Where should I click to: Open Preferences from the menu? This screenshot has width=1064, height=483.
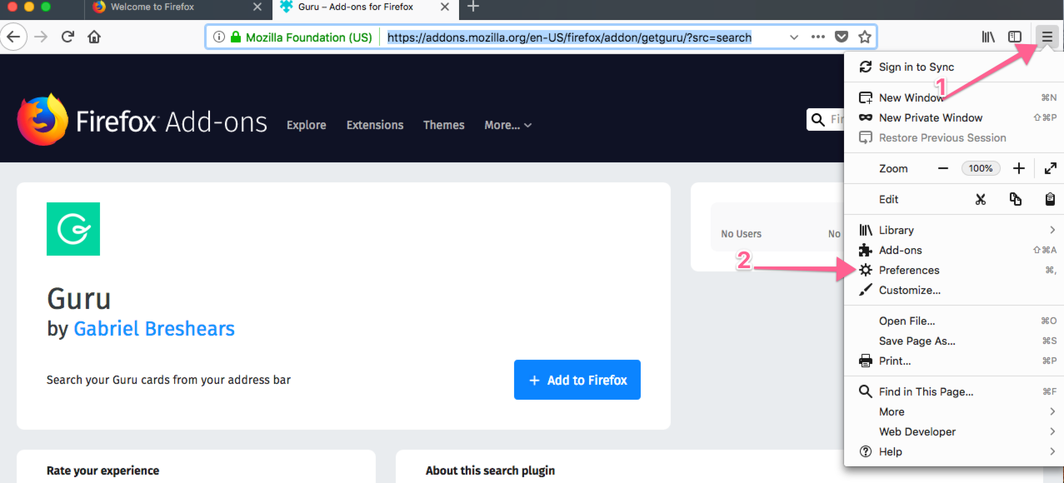click(955, 270)
